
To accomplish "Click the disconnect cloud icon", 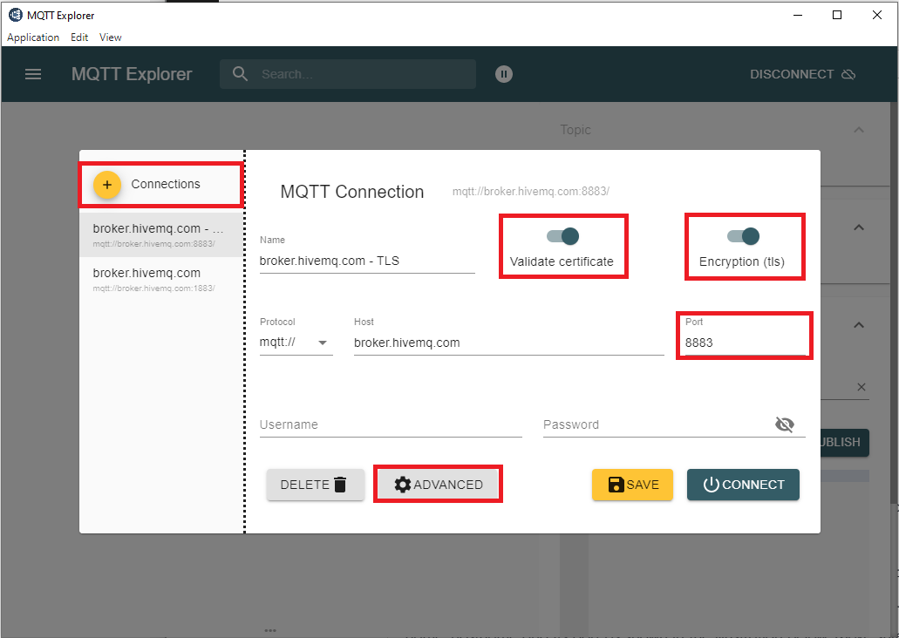I will tap(848, 74).
